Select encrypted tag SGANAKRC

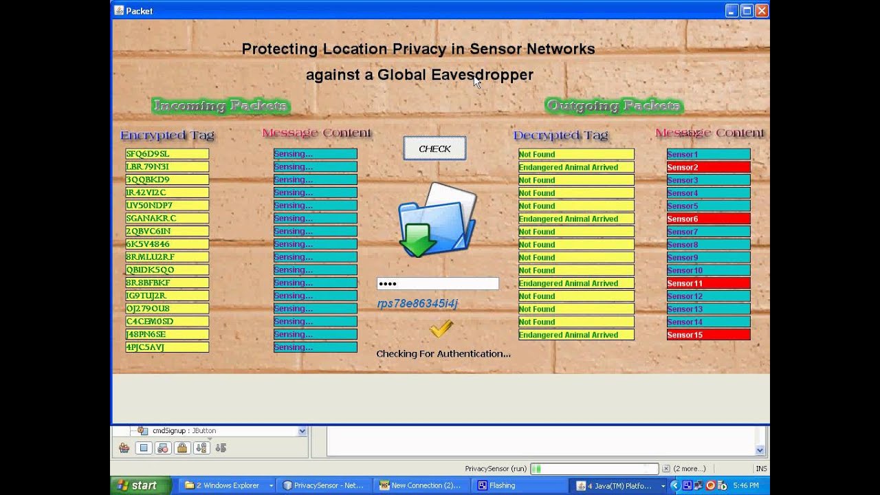pos(167,219)
